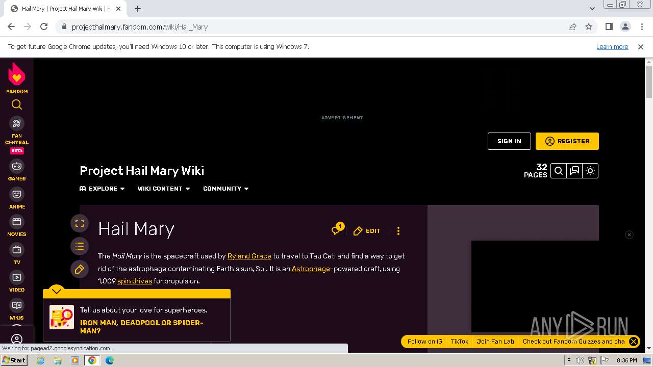The image size is (653, 367).
Task: Click the address bar URL
Action: pyautogui.click(x=139, y=27)
